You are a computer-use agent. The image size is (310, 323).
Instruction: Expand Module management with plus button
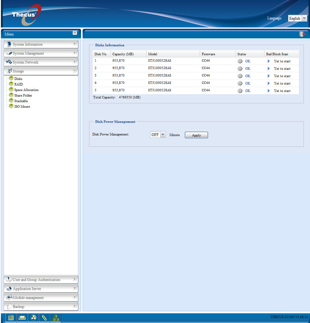pos(75,297)
